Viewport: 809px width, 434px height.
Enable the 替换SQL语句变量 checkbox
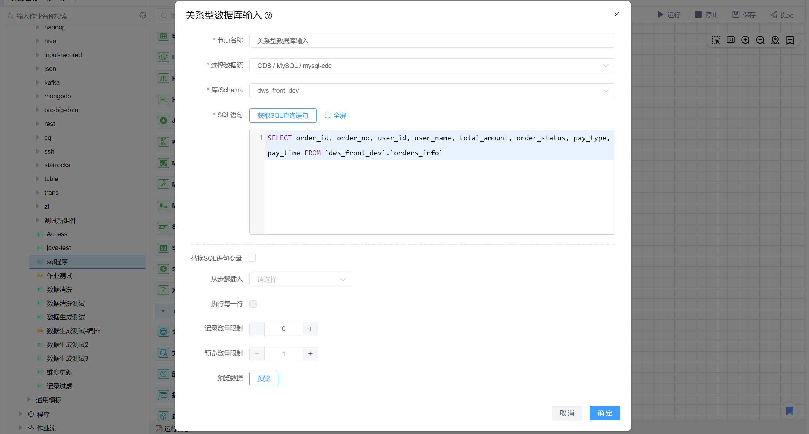252,258
